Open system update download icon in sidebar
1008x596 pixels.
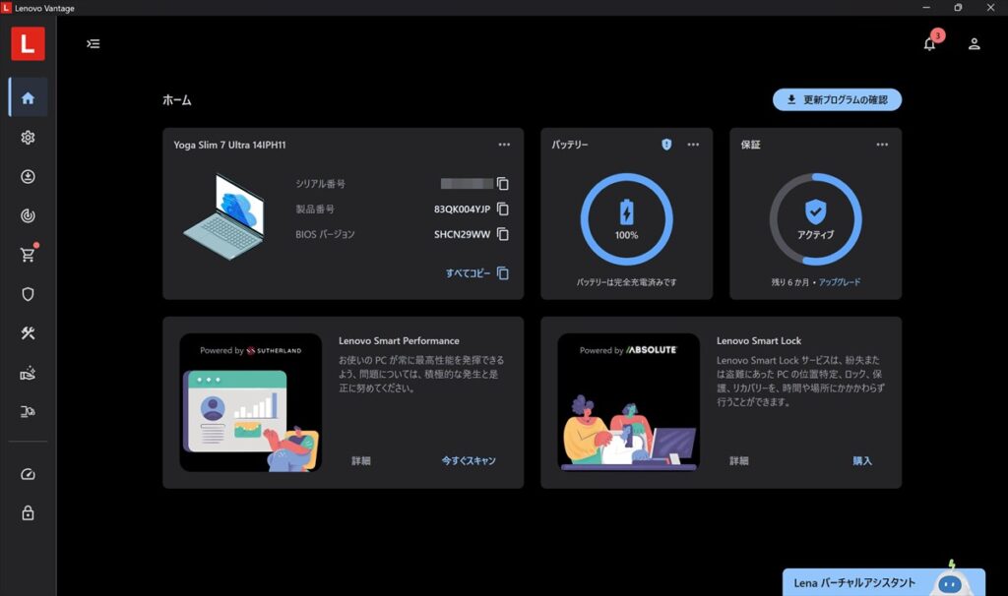pos(28,177)
